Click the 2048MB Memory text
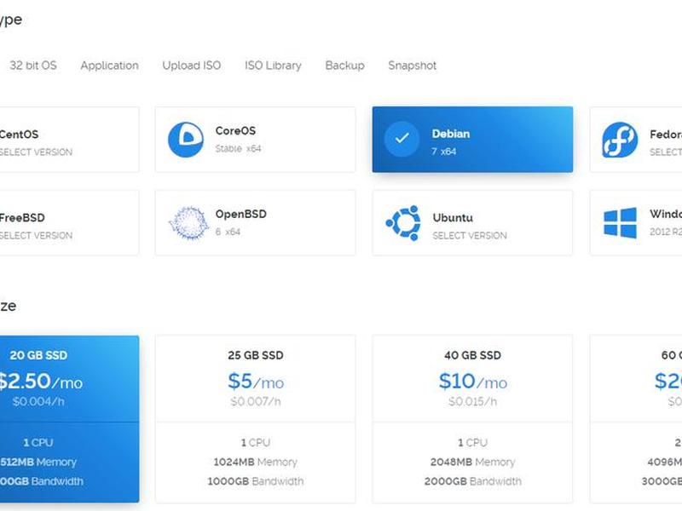The width and height of the screenshot is (682, 511). coord(473,462)
